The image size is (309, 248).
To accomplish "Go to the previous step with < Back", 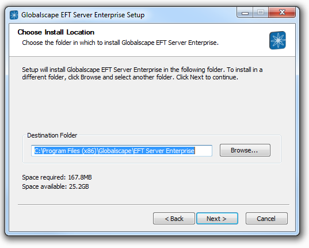I will click(x=174, y=219).
